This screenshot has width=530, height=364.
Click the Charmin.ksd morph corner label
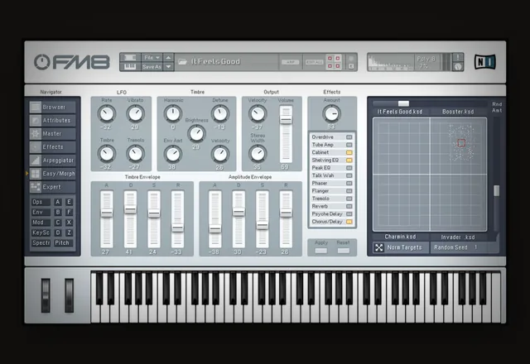click(x=400, y=237)
